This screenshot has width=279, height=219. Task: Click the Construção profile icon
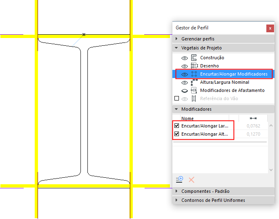[x=194, y=58]
